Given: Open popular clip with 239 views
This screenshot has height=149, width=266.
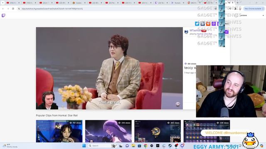Looking at the screenshot, I should (x=207, y=131).
